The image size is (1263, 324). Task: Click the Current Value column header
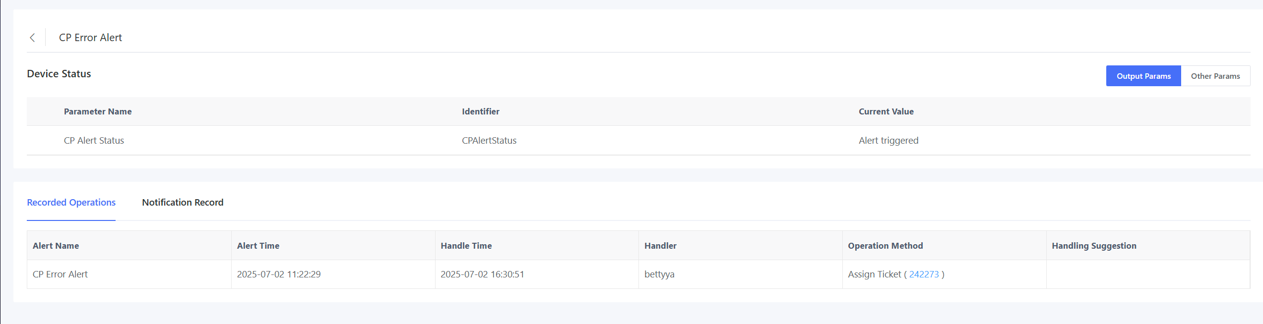point(885,112)
